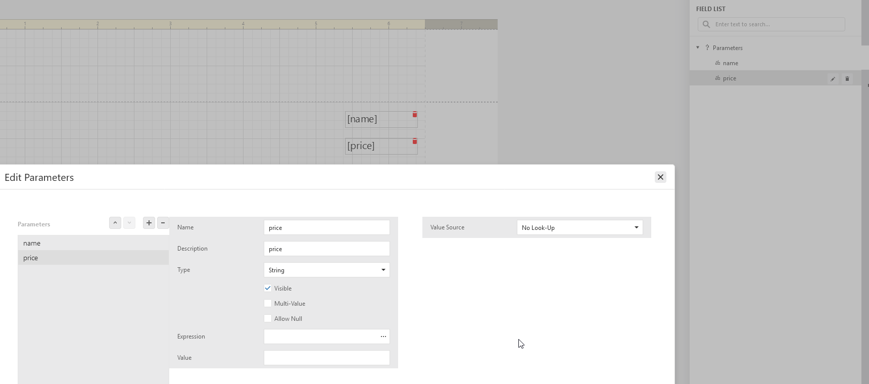Add a new parameter with plus button
This screenshot has width=869, height=384.
click(149, 223)
